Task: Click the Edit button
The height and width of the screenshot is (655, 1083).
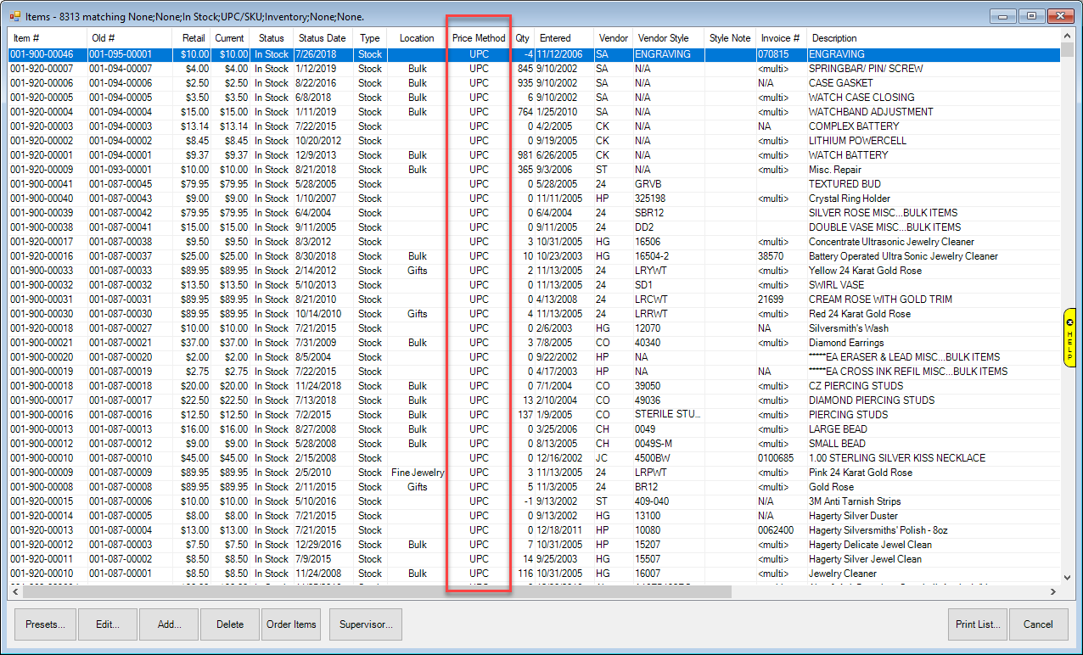Action: coord(107,624)
